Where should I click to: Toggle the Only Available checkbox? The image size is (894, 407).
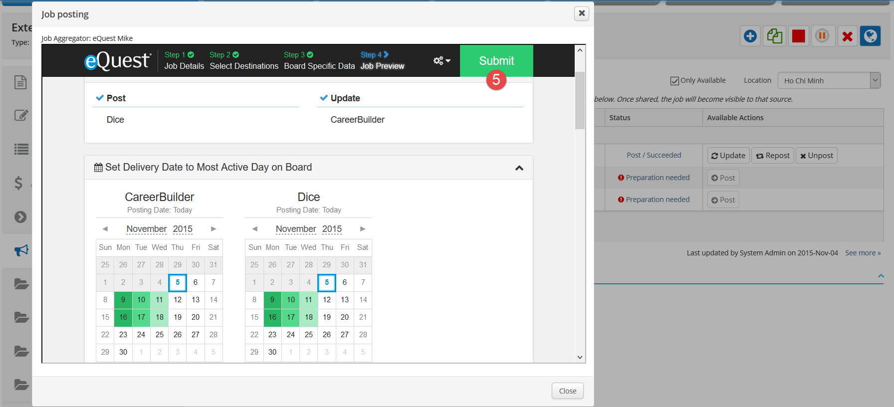tap(674, 81)
